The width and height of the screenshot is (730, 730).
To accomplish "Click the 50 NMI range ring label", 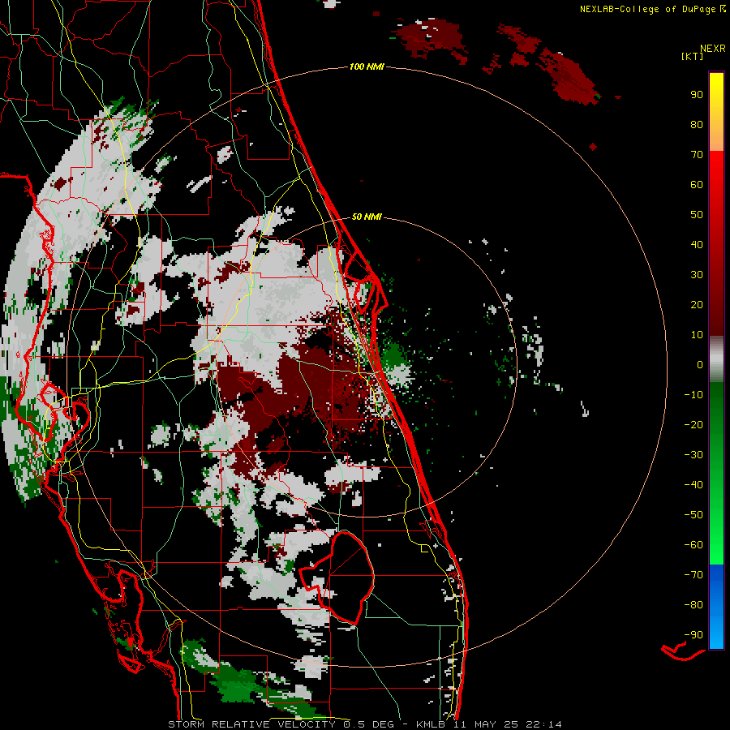I will 367,217.
